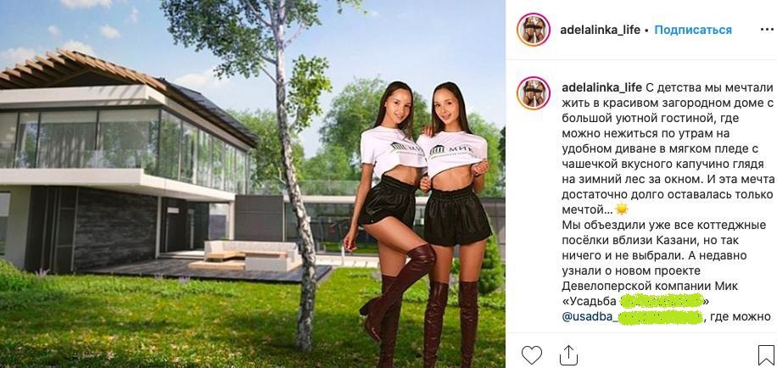Save the post with the bookmark icon
Screen dimensions: 777x368
click(x=766, y=355)
